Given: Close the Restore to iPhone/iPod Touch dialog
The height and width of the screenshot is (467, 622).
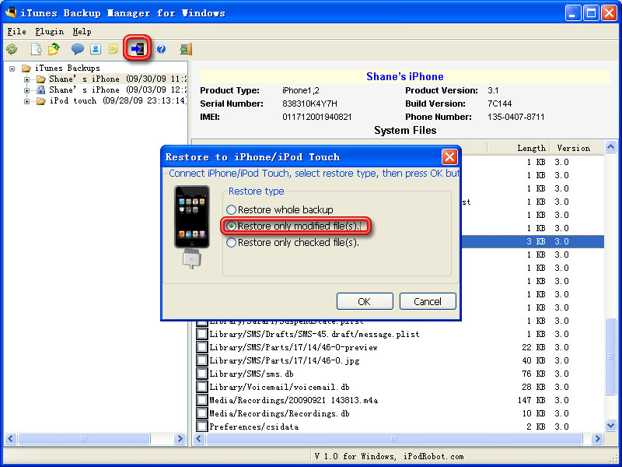Looking at the screenshot, I should pyautogui.click(x=449, y=157).
